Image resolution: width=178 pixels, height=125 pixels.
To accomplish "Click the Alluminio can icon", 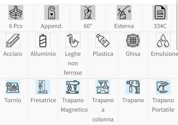I will [43, 41].
